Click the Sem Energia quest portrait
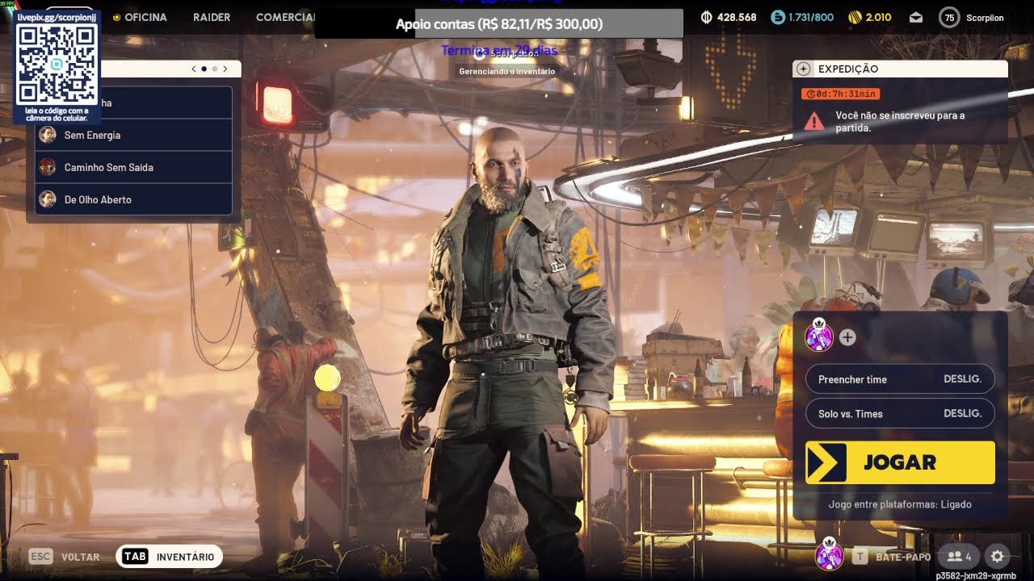Screen dimensions: 1034x581 (48, 135)
